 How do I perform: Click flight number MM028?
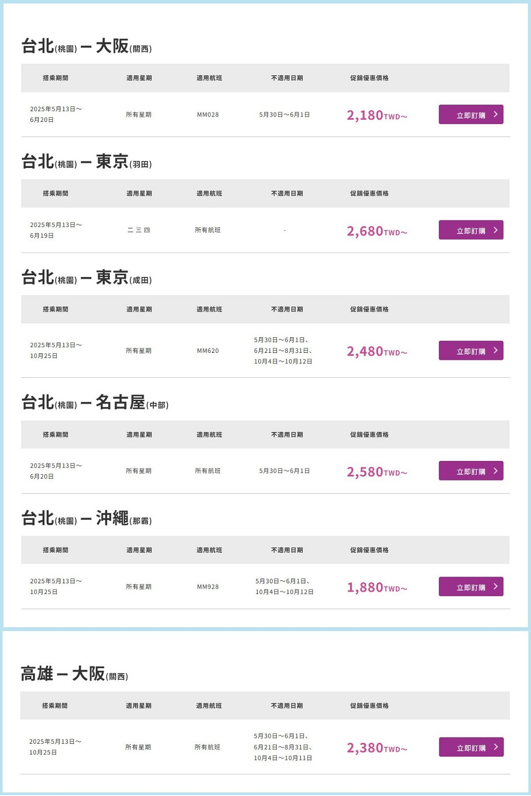pos(208,115)
